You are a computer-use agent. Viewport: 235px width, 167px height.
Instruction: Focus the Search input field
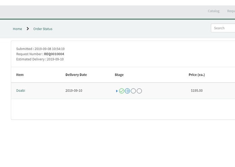click(x=223, y=28)
